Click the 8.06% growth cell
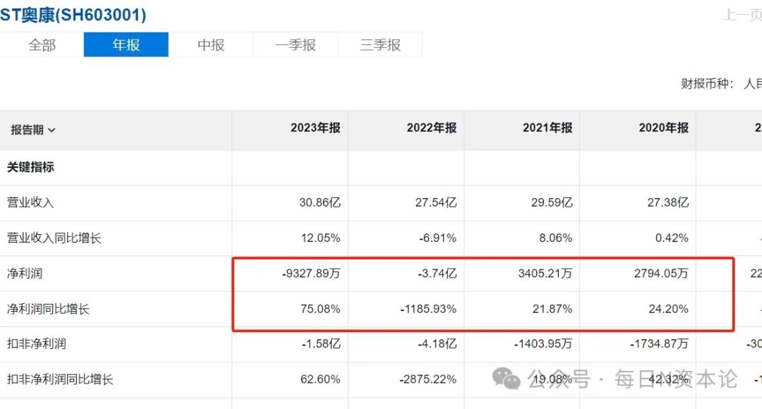This screenshot has height=409, width=762. 555,238
